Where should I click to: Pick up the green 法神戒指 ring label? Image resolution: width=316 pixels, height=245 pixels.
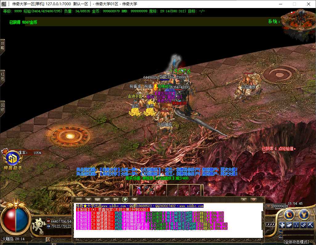point(164,87)
